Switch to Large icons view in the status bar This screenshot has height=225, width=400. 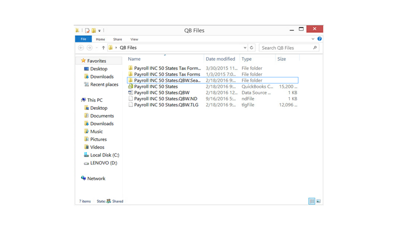pos(318,201)
